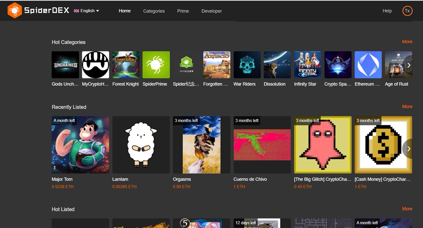Open The Big Glitch CryptoChar thumbnail

(x=323, y=145)
